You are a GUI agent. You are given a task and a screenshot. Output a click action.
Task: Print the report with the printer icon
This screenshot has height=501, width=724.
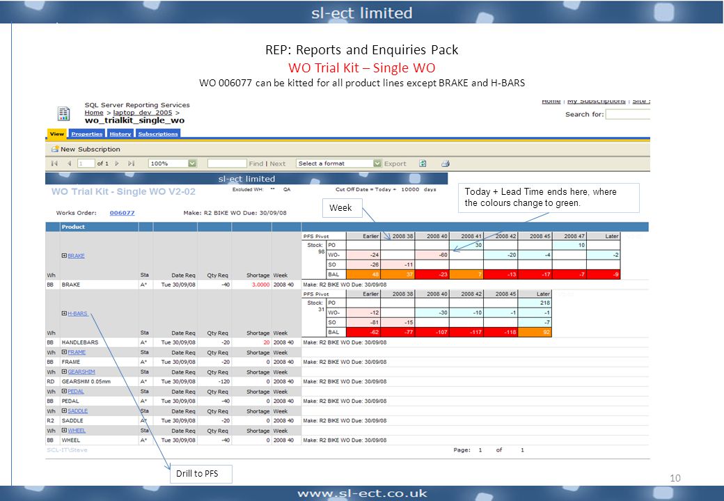(445, 164)
